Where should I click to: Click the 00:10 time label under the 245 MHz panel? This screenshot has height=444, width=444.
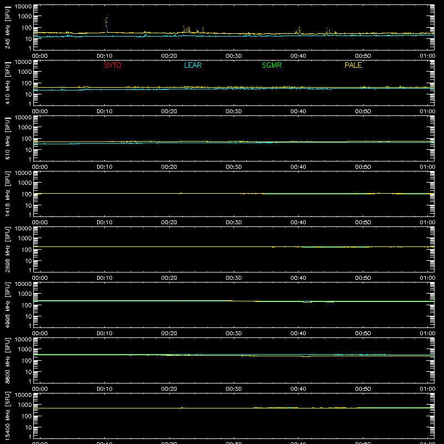pyautogui.click(x=104, y=56)
